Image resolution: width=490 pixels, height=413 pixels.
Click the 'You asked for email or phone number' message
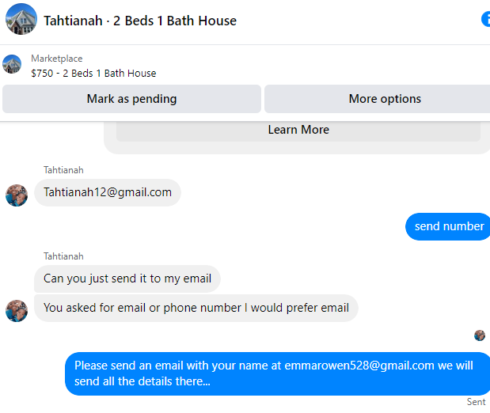(196, 308)
